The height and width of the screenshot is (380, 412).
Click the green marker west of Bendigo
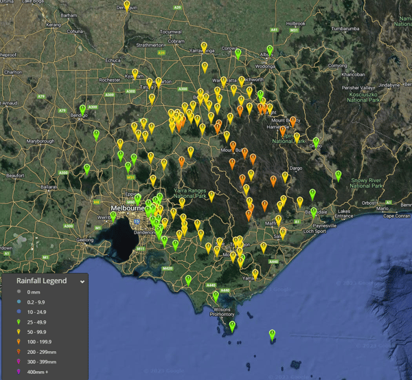point(83,109)
